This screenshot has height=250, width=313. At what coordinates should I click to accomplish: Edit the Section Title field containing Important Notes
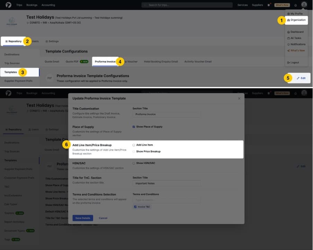pos(167,183)
